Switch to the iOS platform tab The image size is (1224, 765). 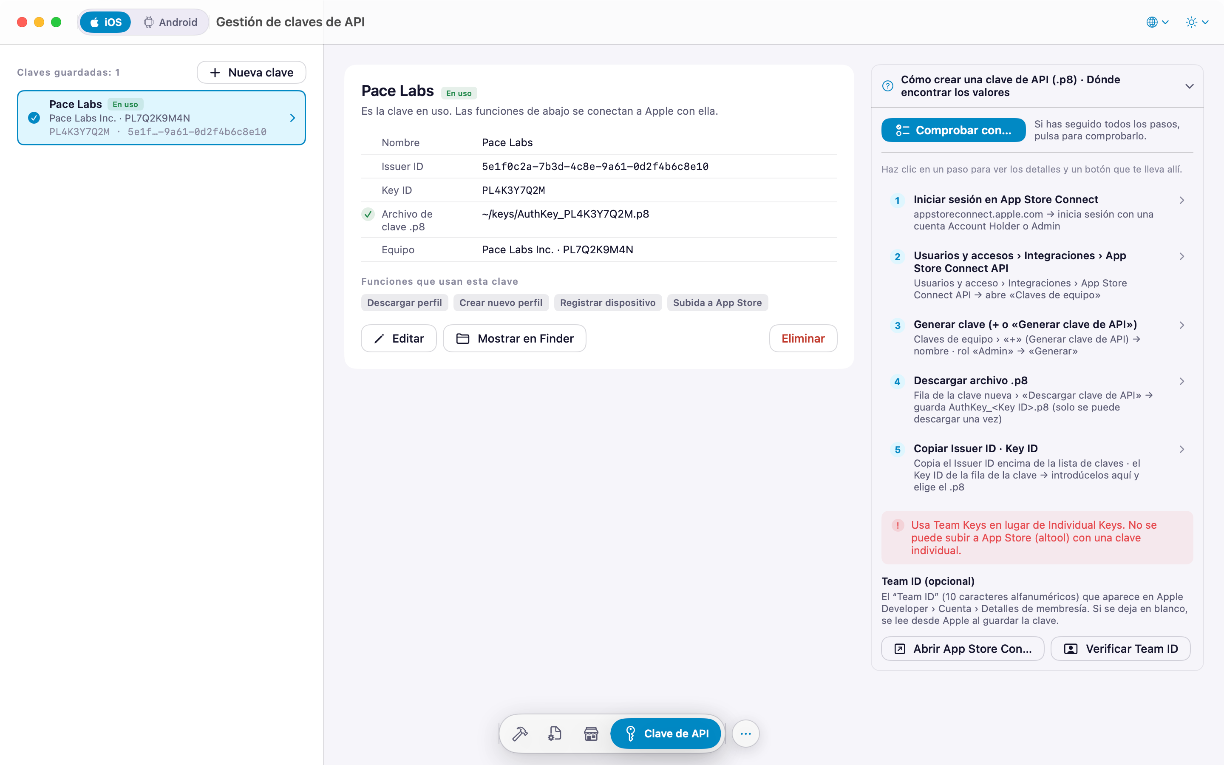point(105,22)
